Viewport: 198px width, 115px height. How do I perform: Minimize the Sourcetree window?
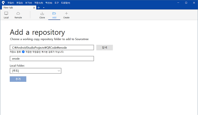[x=178, y=3]
